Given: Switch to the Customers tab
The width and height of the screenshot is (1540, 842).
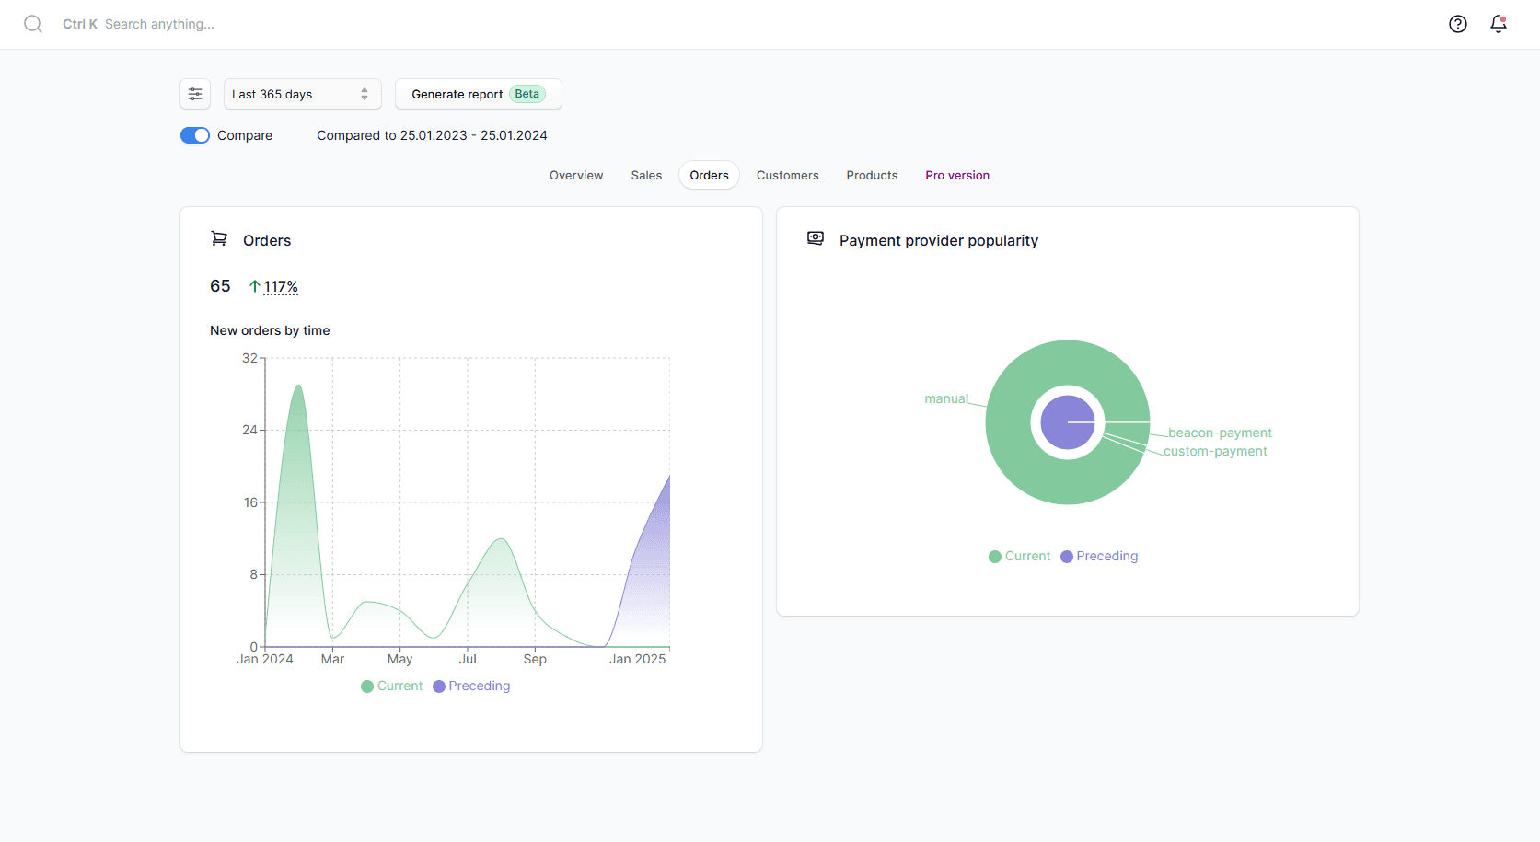Looking at the screenshot, I should point(787,175).
